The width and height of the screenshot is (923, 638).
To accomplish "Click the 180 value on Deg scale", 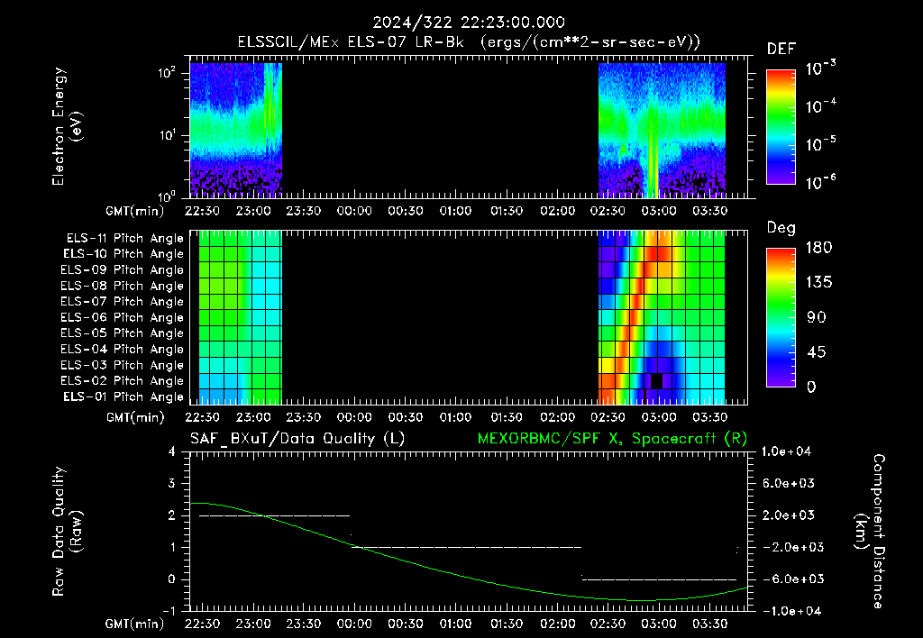I will (818, 248).
